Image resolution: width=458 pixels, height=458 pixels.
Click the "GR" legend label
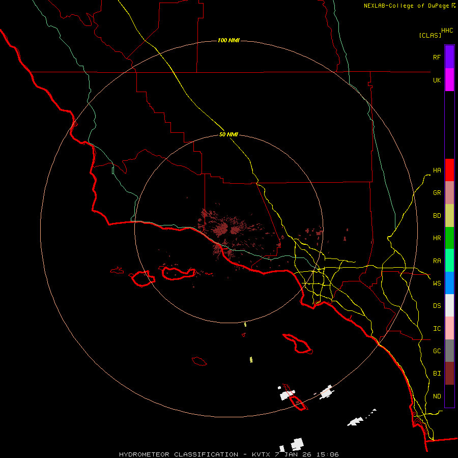pyautogui.click(x=437, y=192)
